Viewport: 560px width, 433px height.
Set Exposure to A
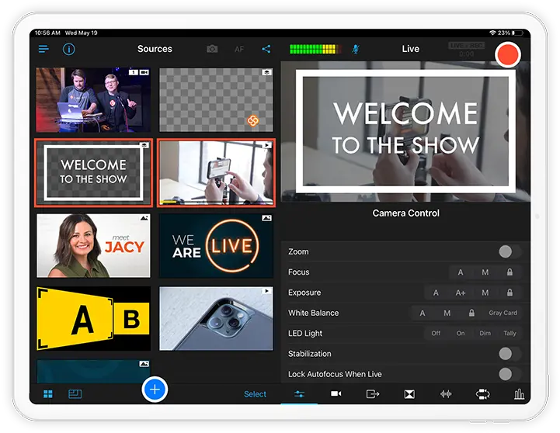click(436, 293)
